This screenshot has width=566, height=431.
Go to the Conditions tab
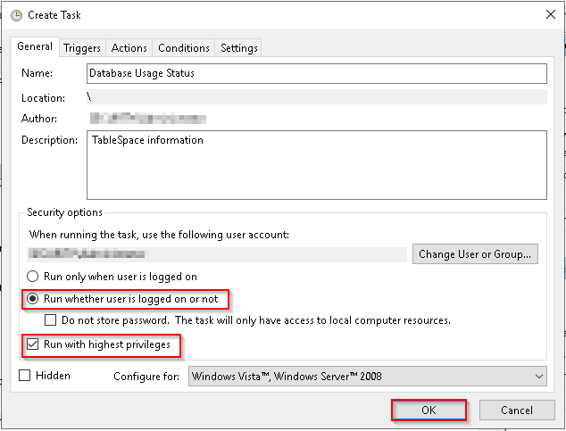click(184, 48)
